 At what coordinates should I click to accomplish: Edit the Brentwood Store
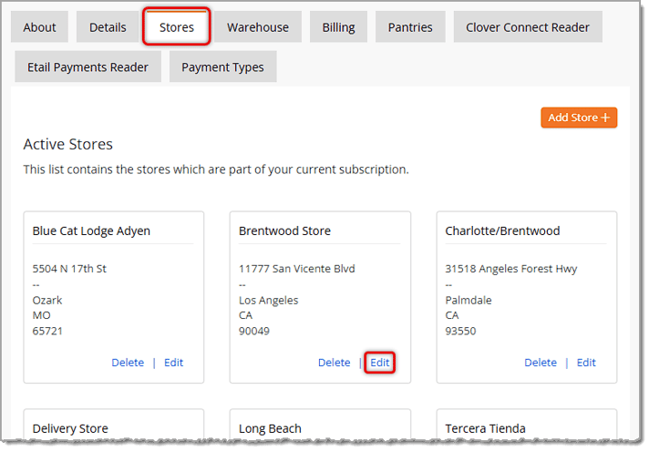click(x=379, y=363)
